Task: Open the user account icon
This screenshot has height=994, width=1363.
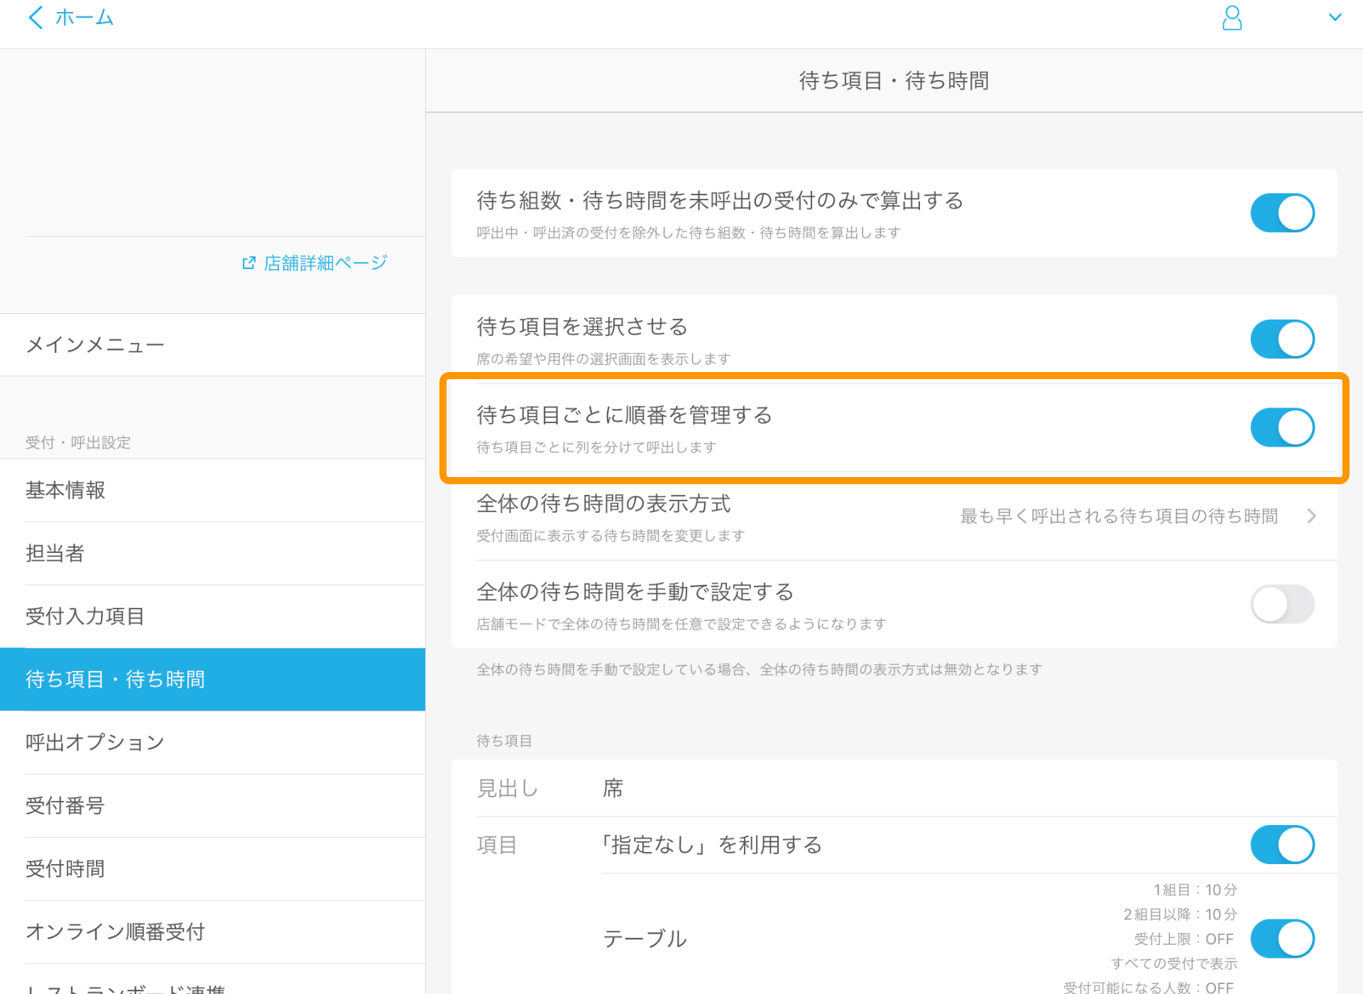Action: click(1232, 18)
